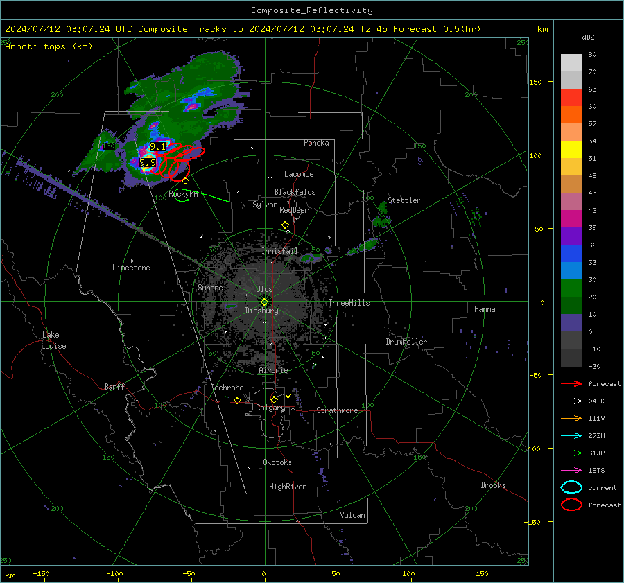Click the orange 111V track arrow
The image size is (624, 583).
(571, 418)
